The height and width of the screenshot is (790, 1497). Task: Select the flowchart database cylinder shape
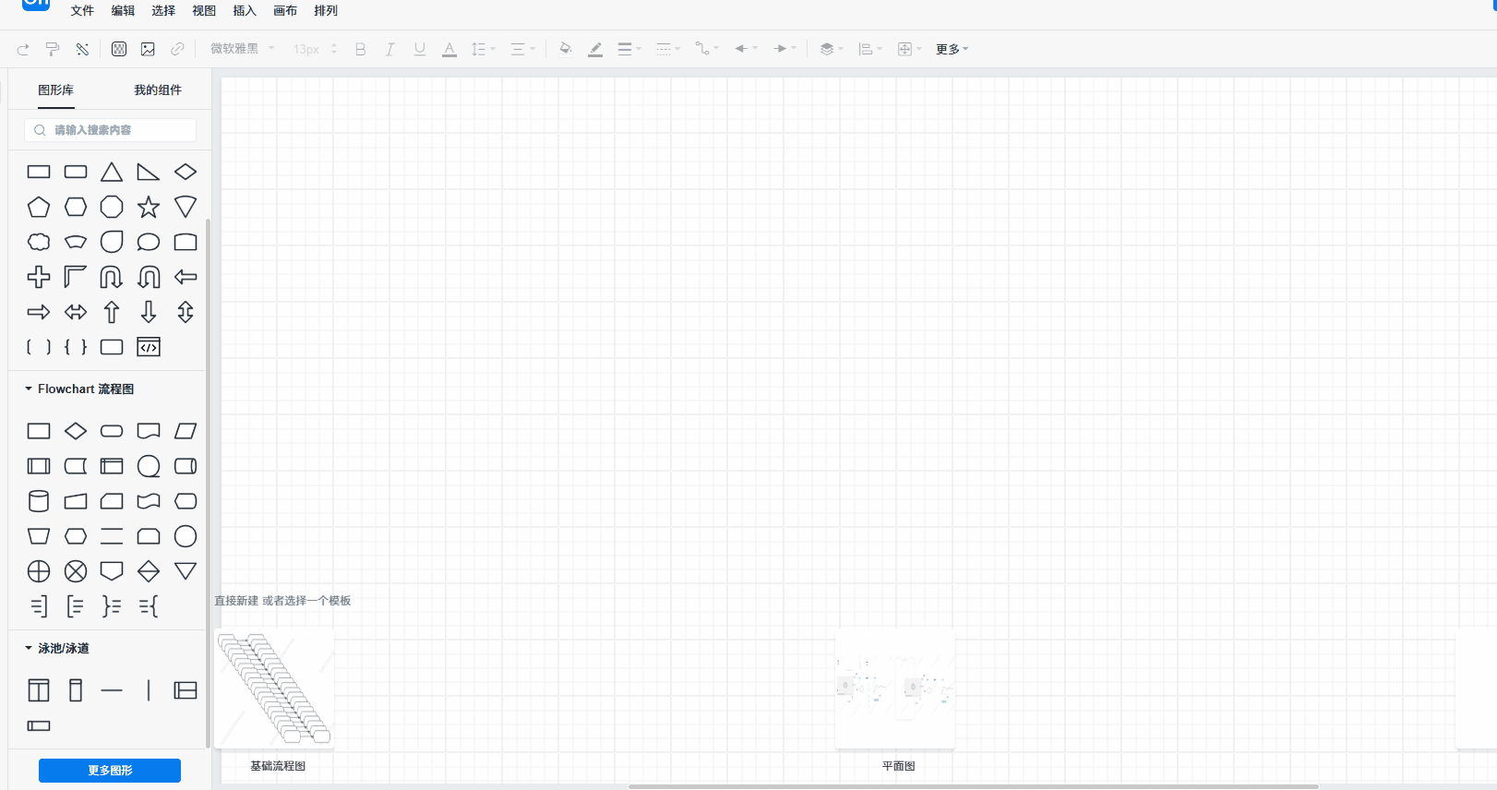click(39, 501)
